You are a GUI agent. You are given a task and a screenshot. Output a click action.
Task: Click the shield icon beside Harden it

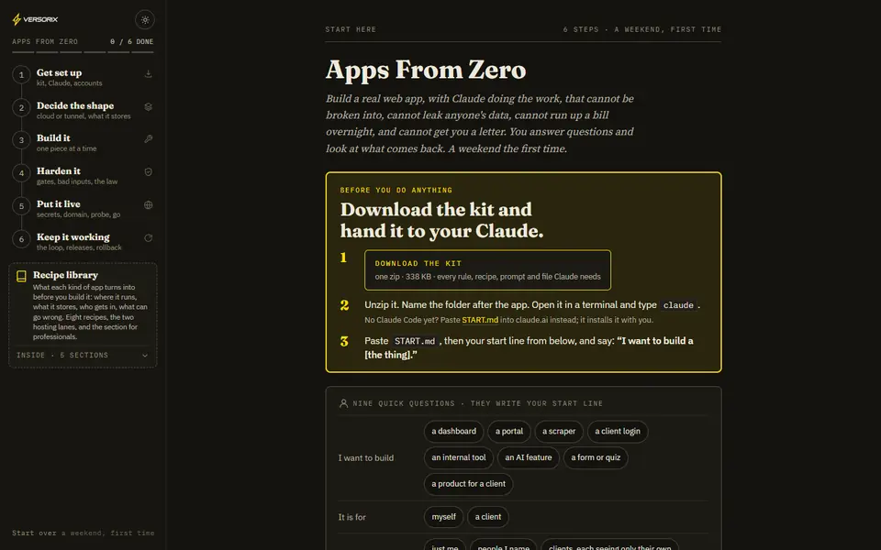pyautogui.click(x=149, y=171)
